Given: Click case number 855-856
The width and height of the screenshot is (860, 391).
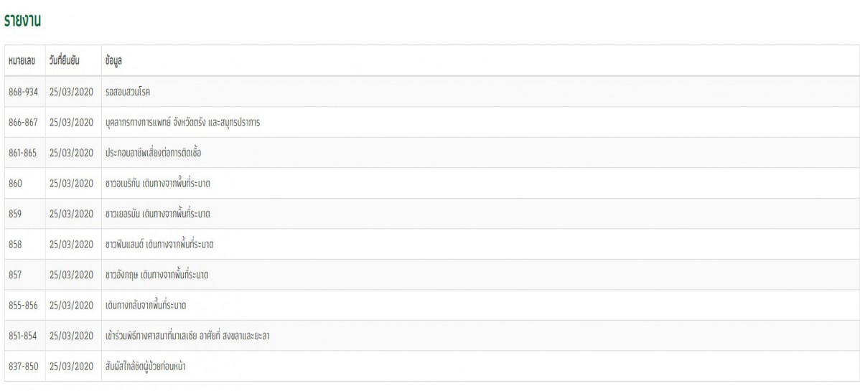Looking at the screenshot, I should (x=23, y=306).
